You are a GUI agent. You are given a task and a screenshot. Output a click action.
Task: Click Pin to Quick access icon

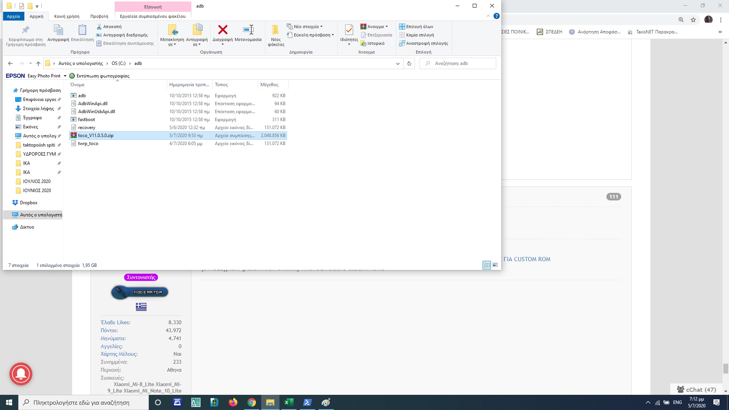[x=25, y=30]
